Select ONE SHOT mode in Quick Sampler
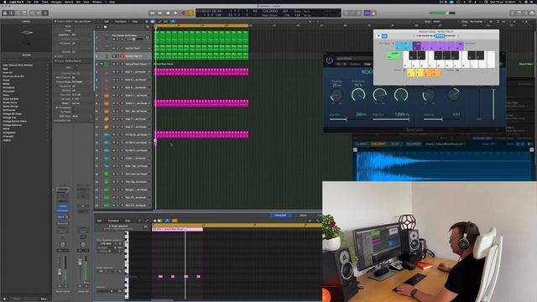537x302 pixels. click(x=378, y=144)
